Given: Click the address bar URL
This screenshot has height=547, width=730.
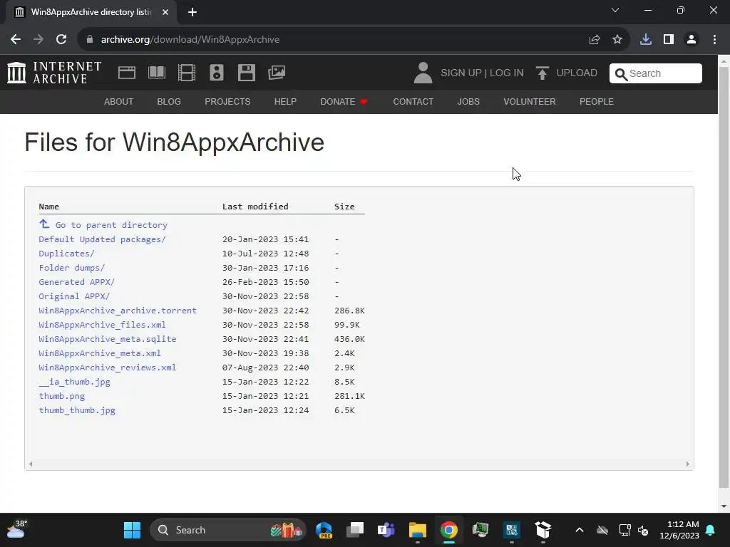Looking at the screenshot, I should click(x=190, y=40).
